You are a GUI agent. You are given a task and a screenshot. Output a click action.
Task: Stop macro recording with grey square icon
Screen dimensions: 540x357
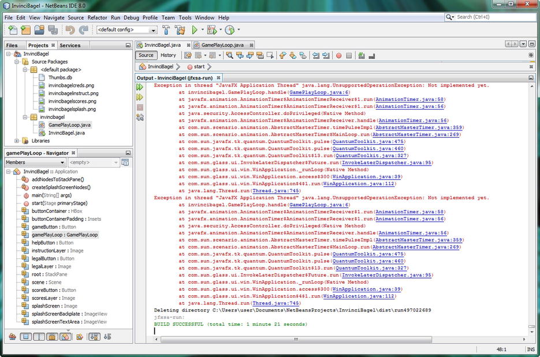(x=349, y=55)
